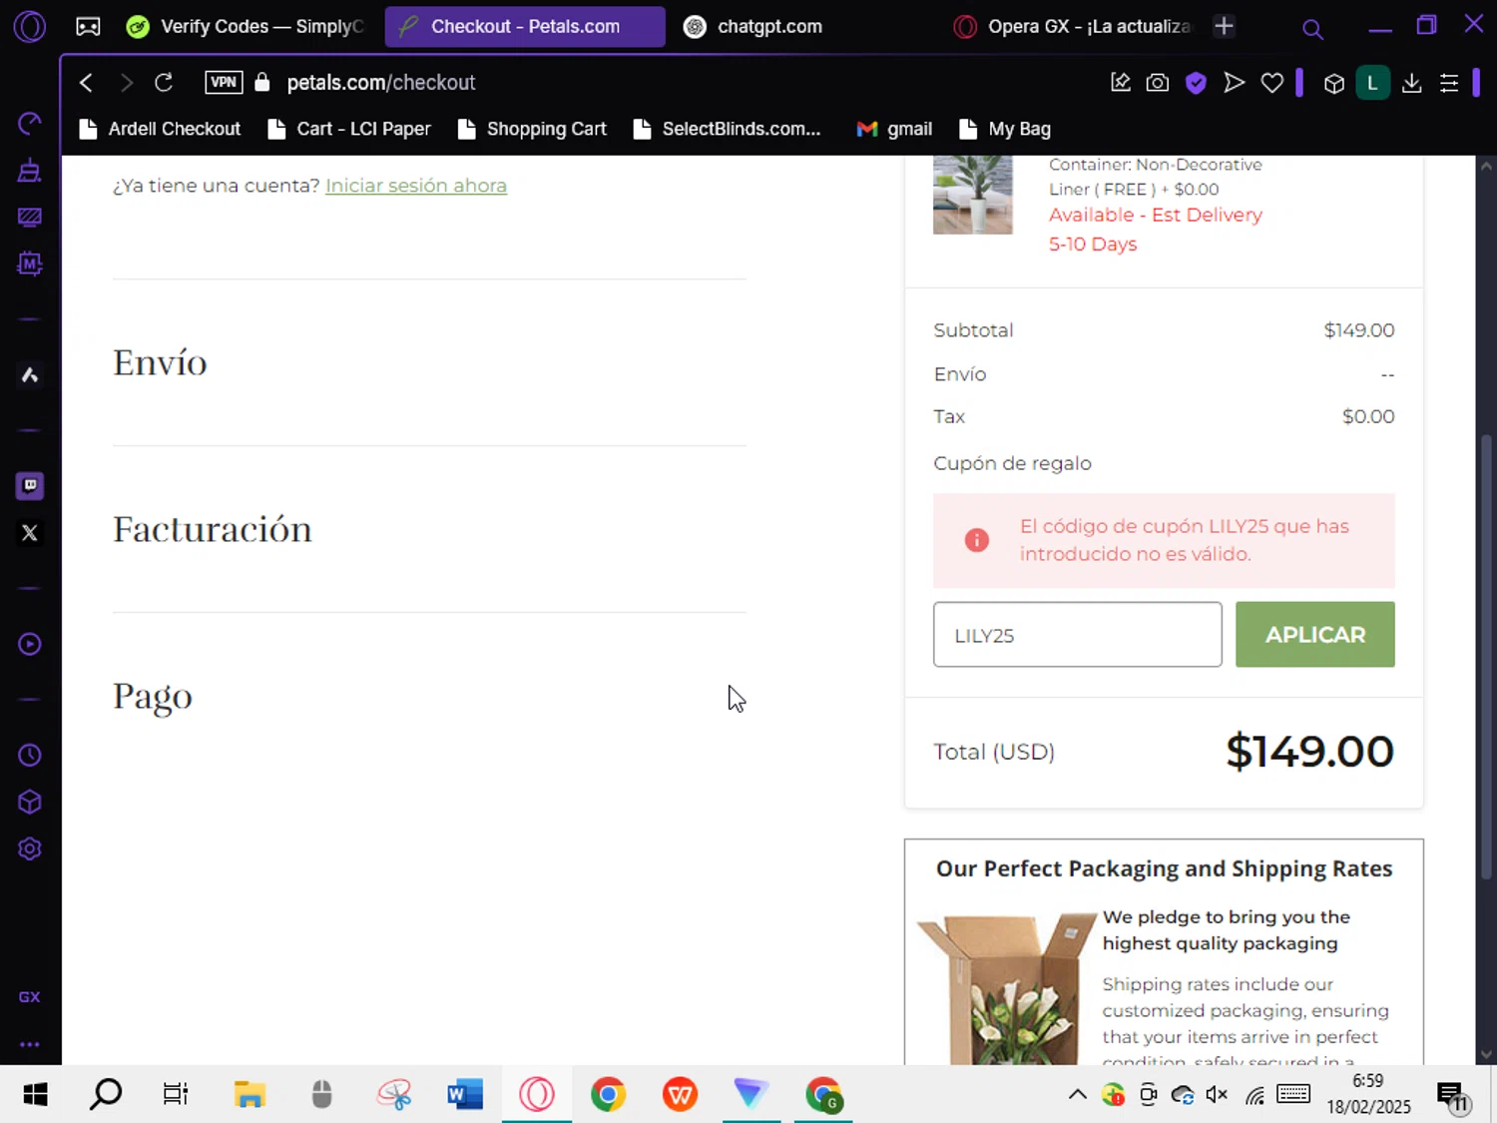Click the APLICAR coupon button
Image resolution: width=1497 pixels, height=1123 pixels.
point(1315,634)
